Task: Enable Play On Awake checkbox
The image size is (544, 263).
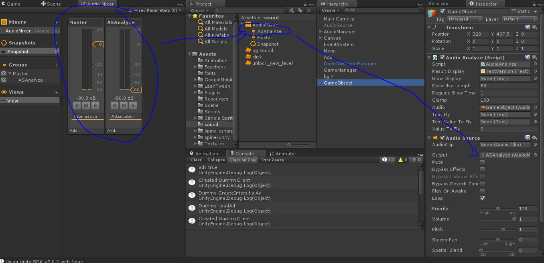Action: (482, 191)
